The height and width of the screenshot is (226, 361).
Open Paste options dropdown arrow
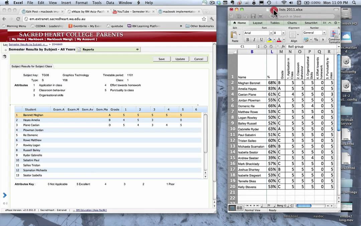point(239,35)
